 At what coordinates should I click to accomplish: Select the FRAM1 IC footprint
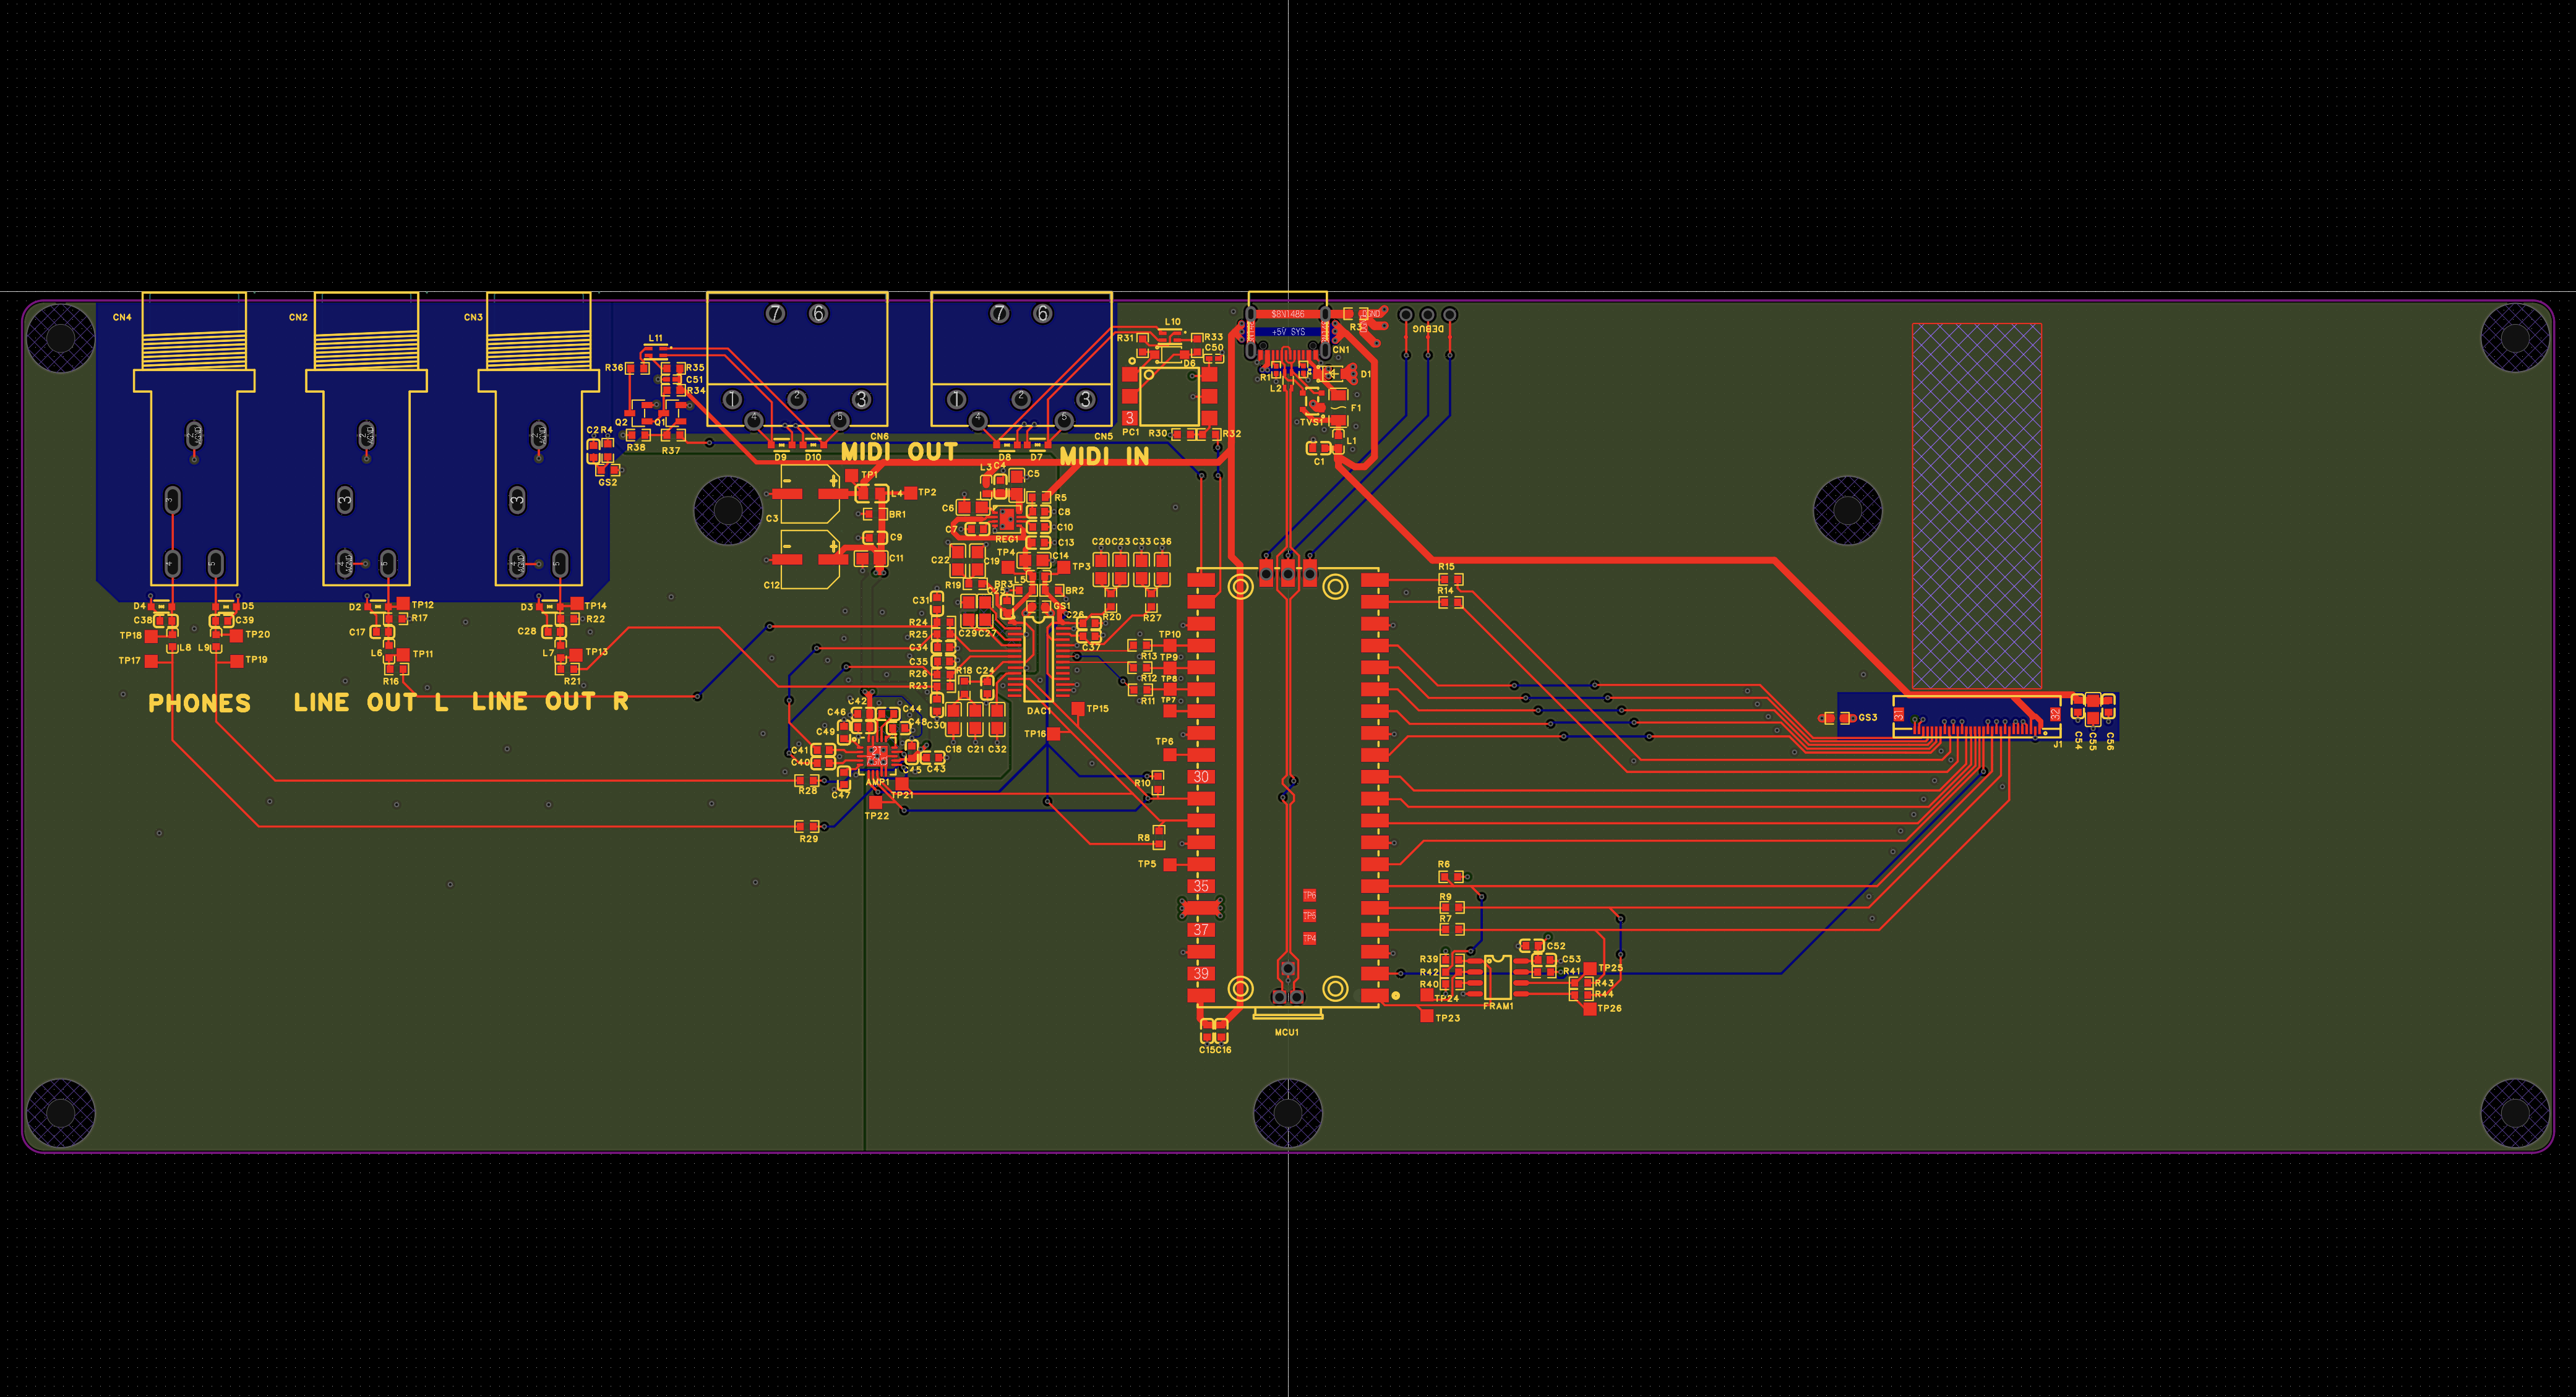[x=1497, y=977]
